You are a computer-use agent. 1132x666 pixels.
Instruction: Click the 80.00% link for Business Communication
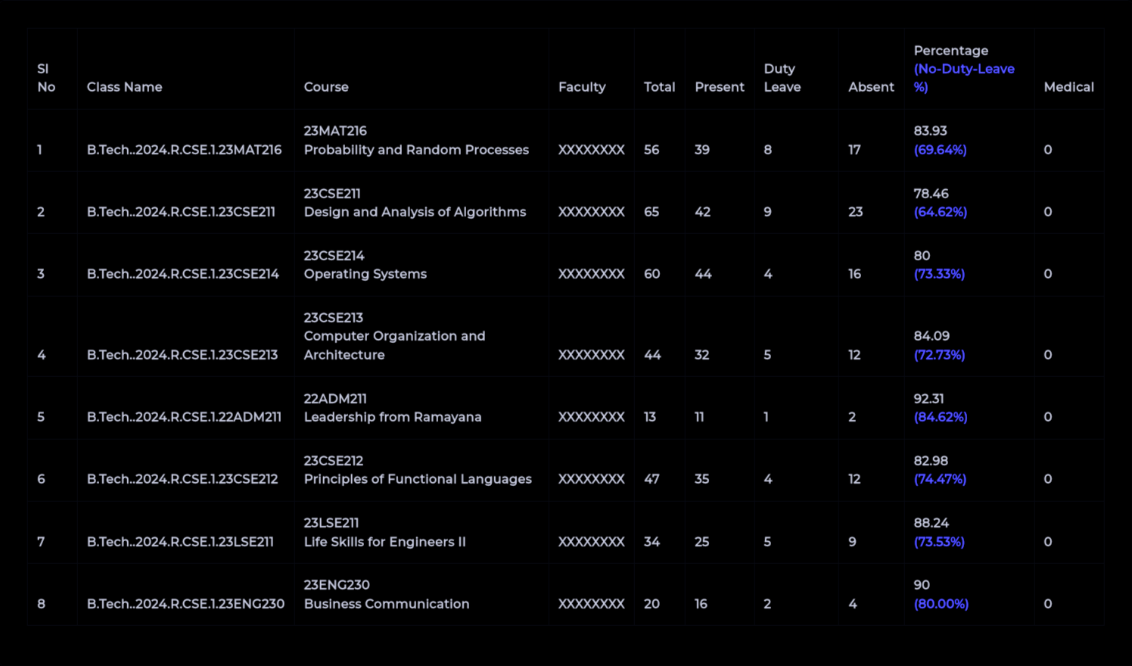tap(941, 604)
